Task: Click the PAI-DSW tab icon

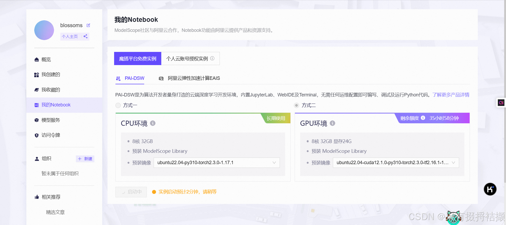Action: [x=118, y=79]
